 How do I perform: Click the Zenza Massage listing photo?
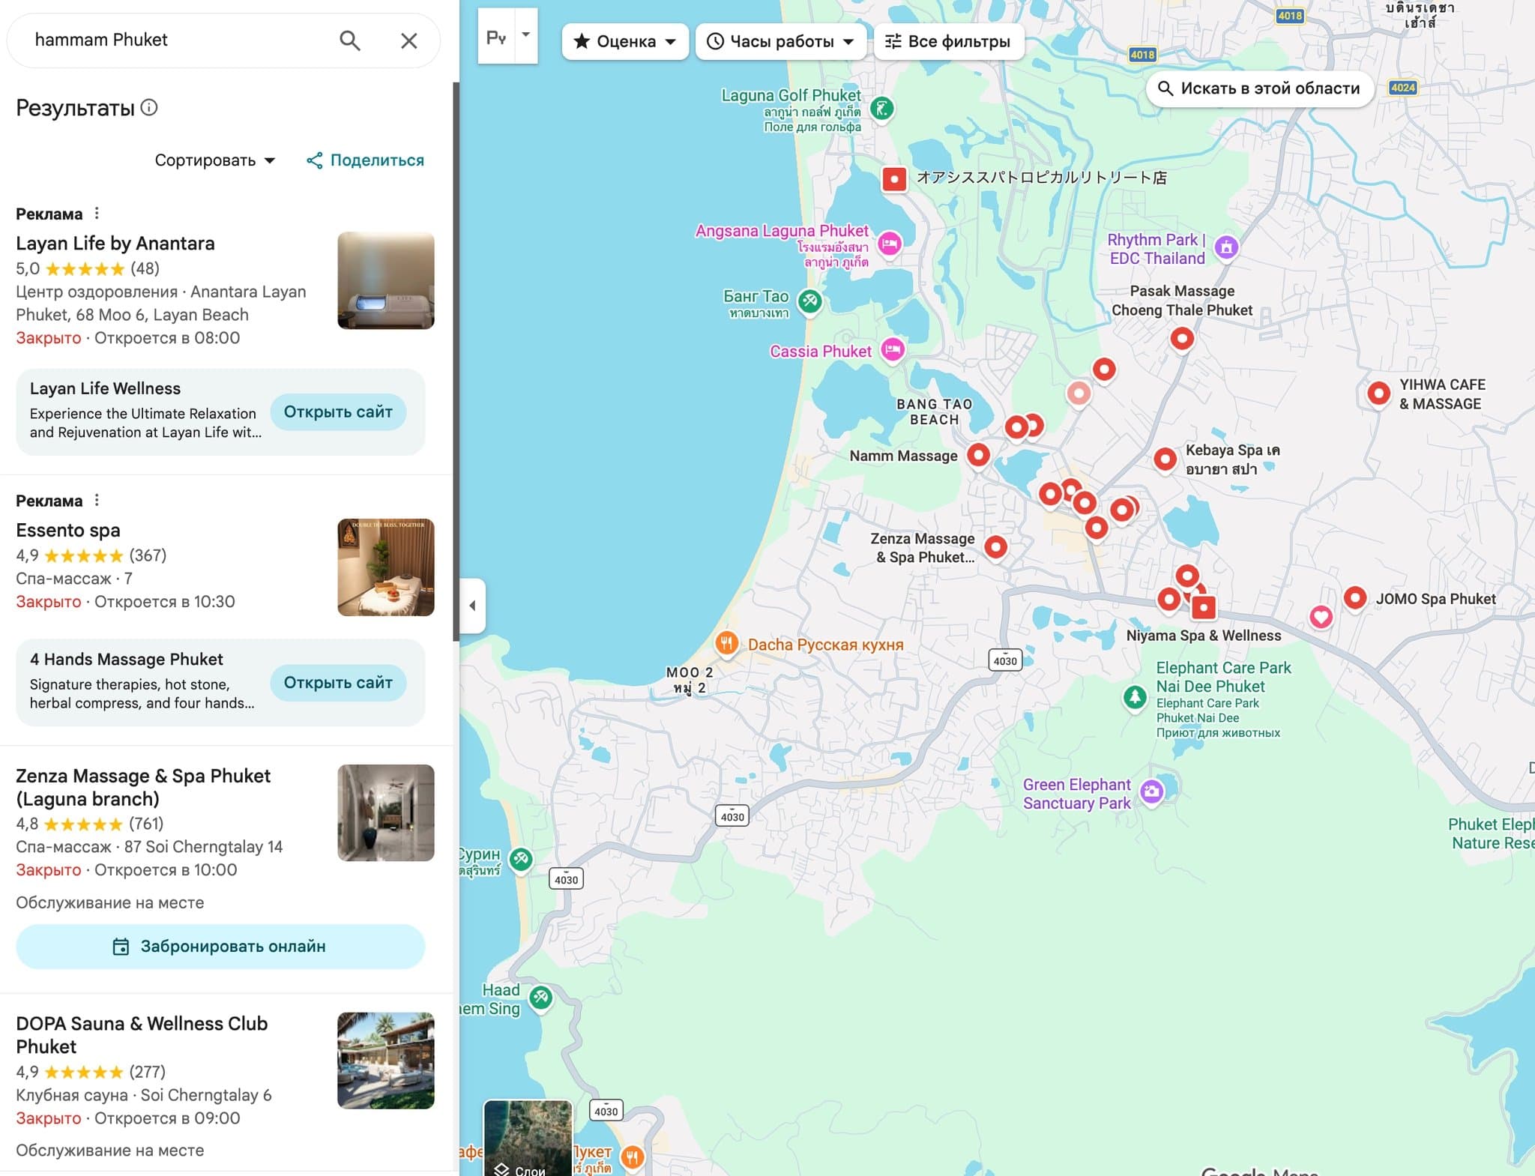tap(386, 812)
